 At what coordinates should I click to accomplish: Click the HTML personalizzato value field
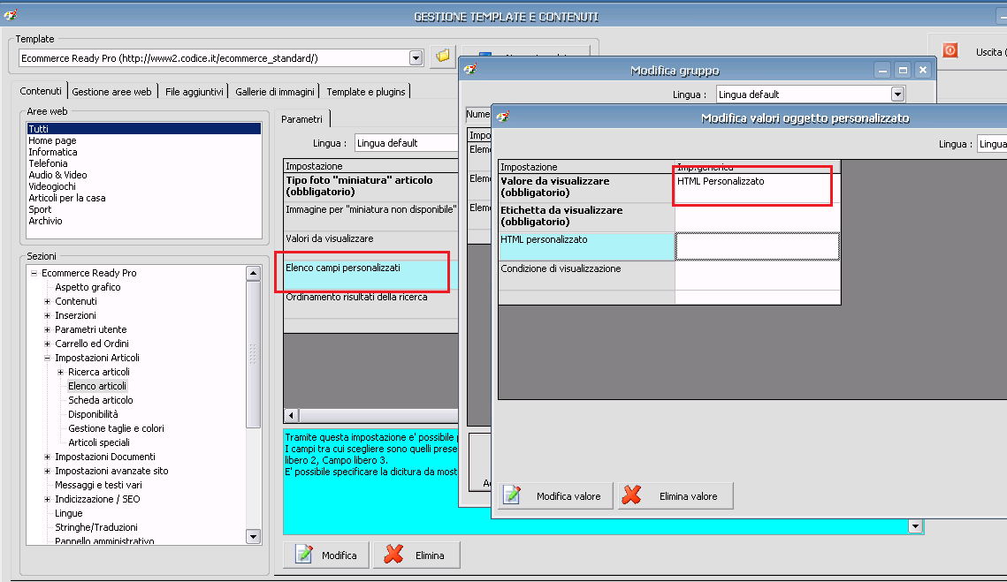[757, 246]
